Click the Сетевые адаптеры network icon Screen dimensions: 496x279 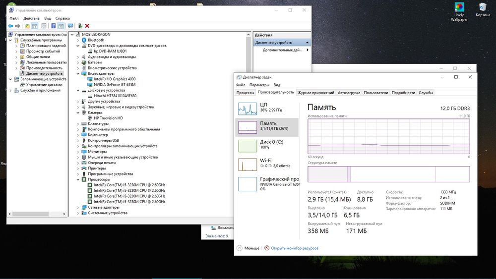tap(84, 207)
